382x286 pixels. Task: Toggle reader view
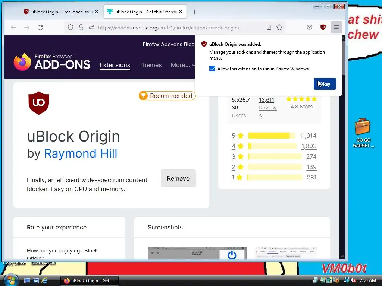coord(269,27)
